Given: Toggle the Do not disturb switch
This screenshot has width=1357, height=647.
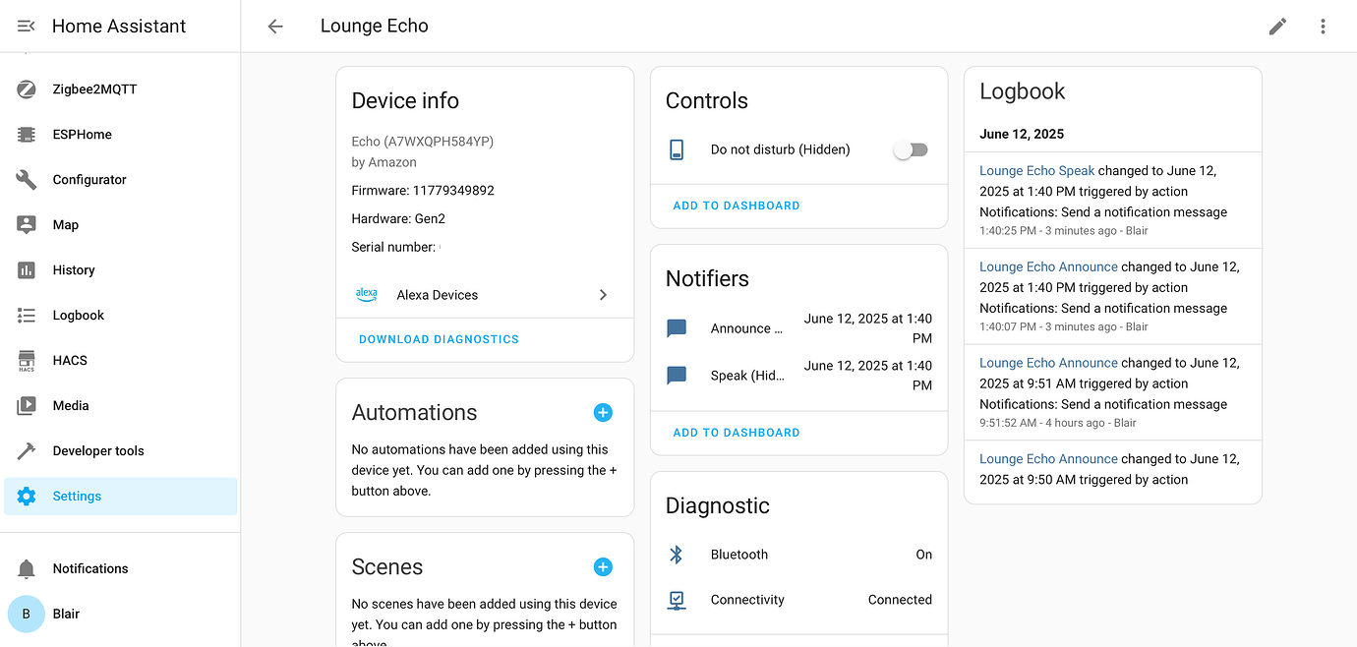Looking at the screenshot, I should click(910, 149).
